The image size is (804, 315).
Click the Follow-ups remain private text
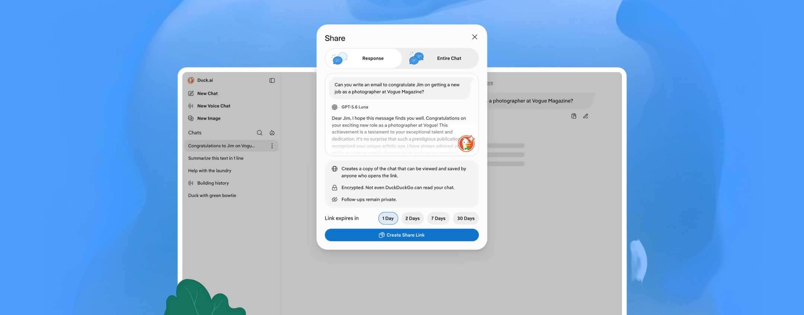(369, 199)
